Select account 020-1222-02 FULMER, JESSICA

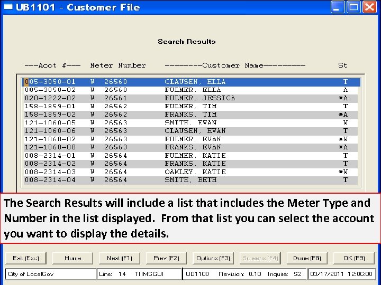[190, 98]
